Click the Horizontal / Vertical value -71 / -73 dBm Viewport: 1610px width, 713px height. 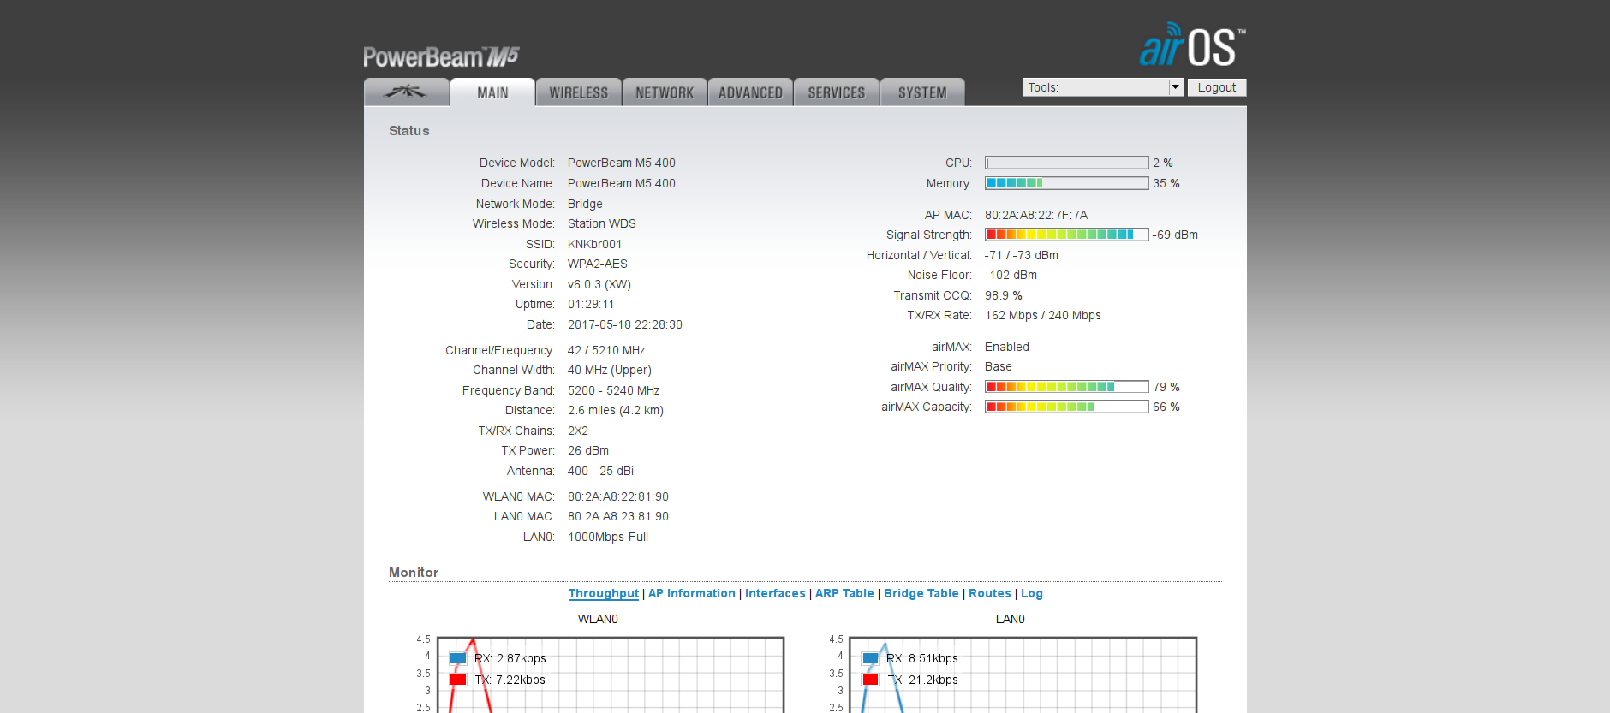pos(1022,255)
